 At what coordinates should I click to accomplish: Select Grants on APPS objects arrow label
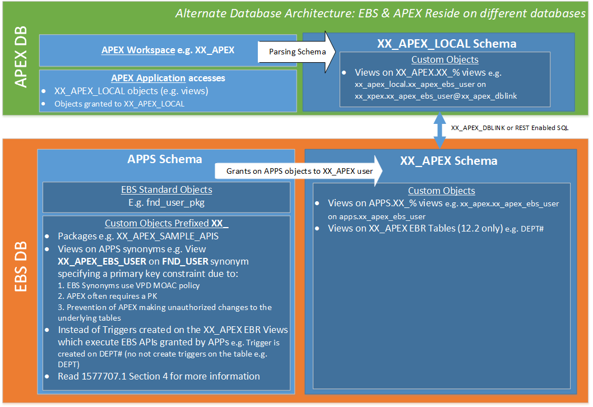coord(299,171)
